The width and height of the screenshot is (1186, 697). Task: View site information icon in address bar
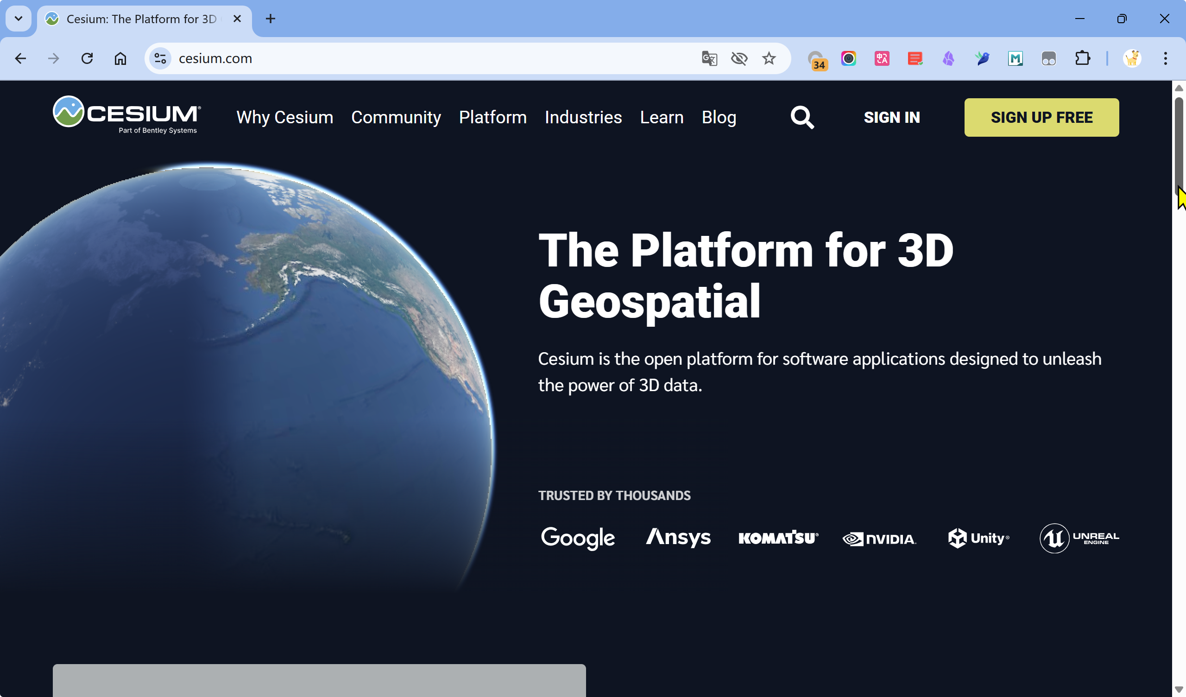coord(160,58)
